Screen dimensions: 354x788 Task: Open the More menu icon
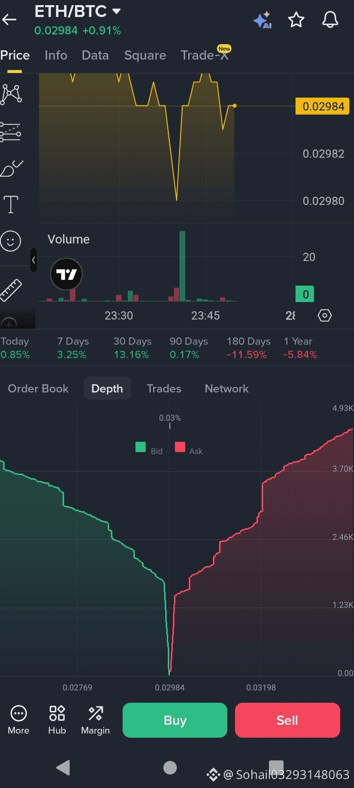18,720
